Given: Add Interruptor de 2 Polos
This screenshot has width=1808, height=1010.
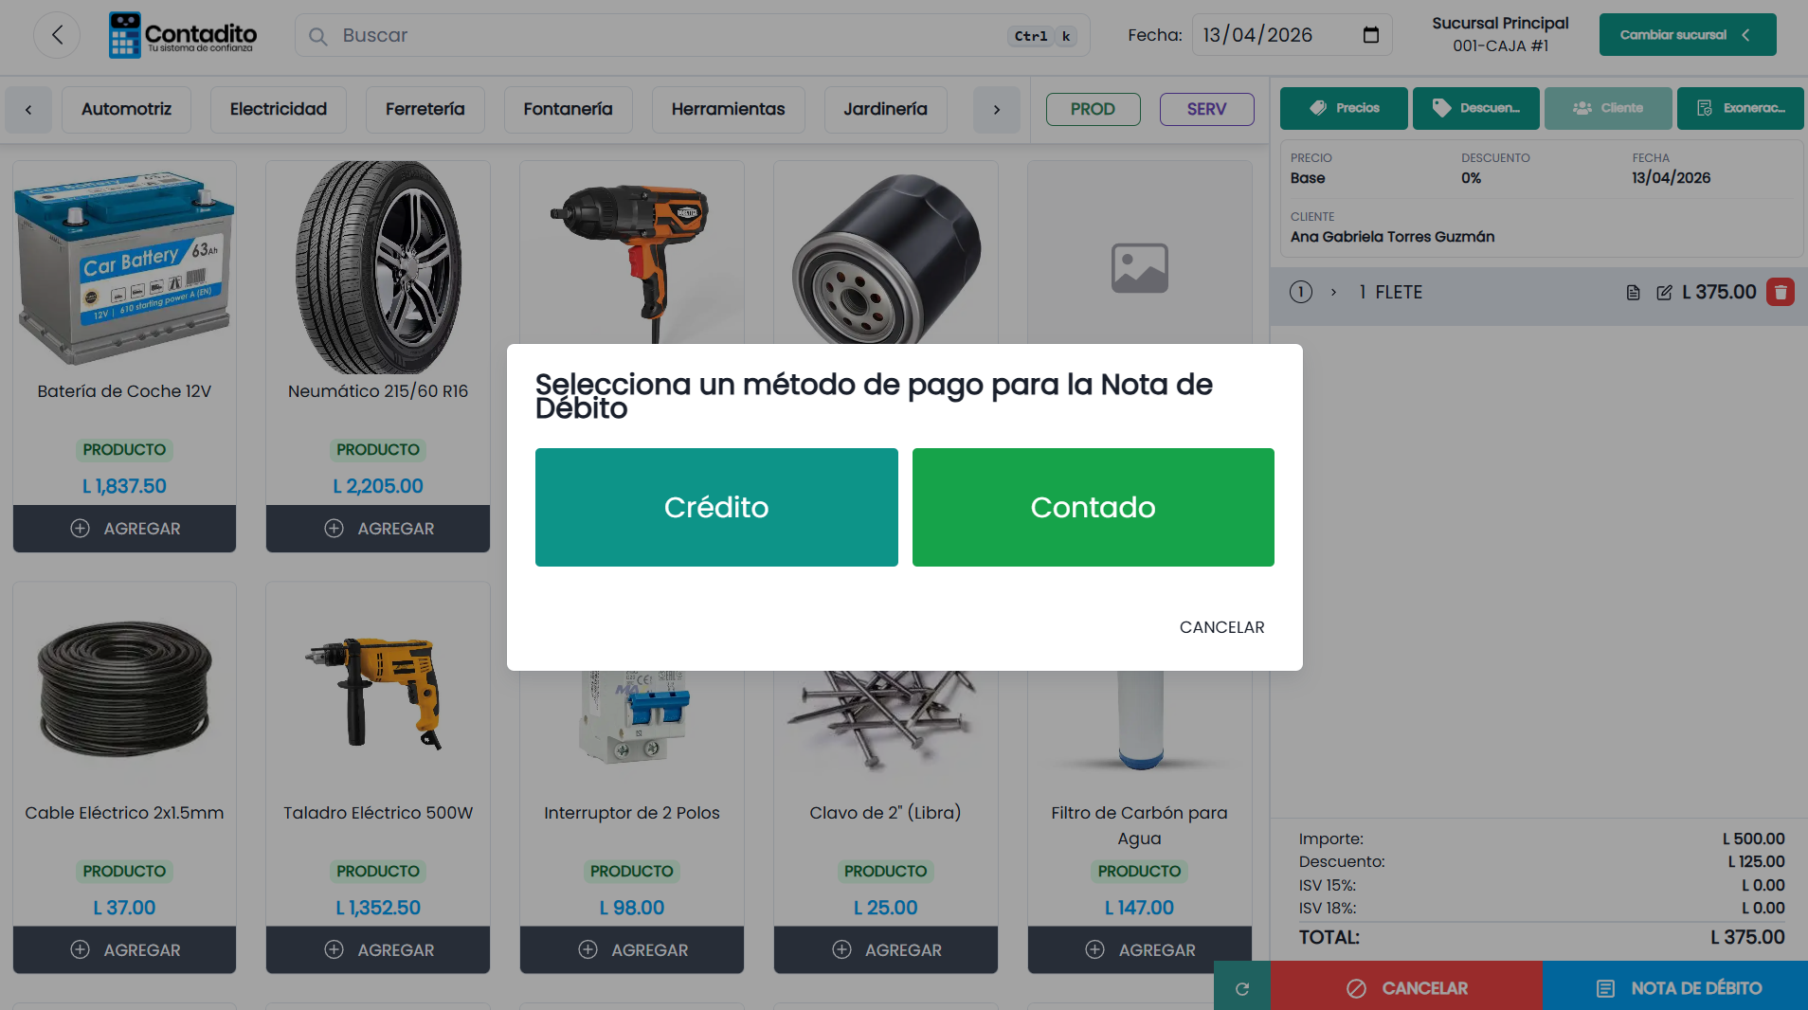Looking at the screenshot, I should tap(632, 950).
